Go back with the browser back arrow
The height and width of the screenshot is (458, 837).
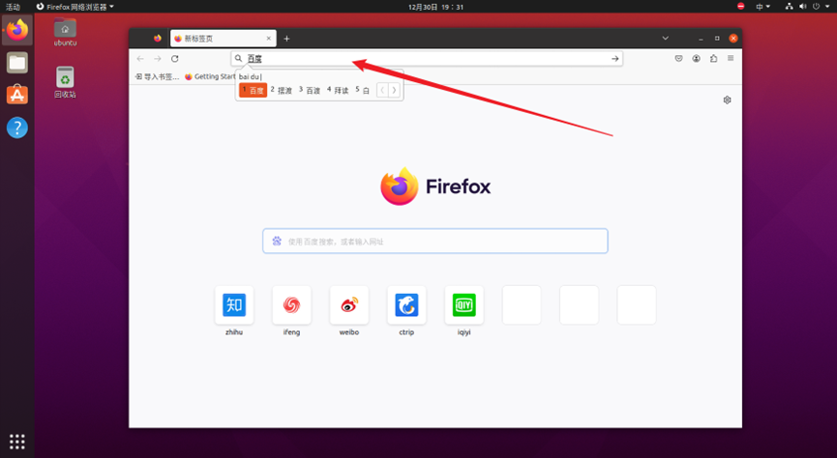pyautogui.click(x=140, y=59)
